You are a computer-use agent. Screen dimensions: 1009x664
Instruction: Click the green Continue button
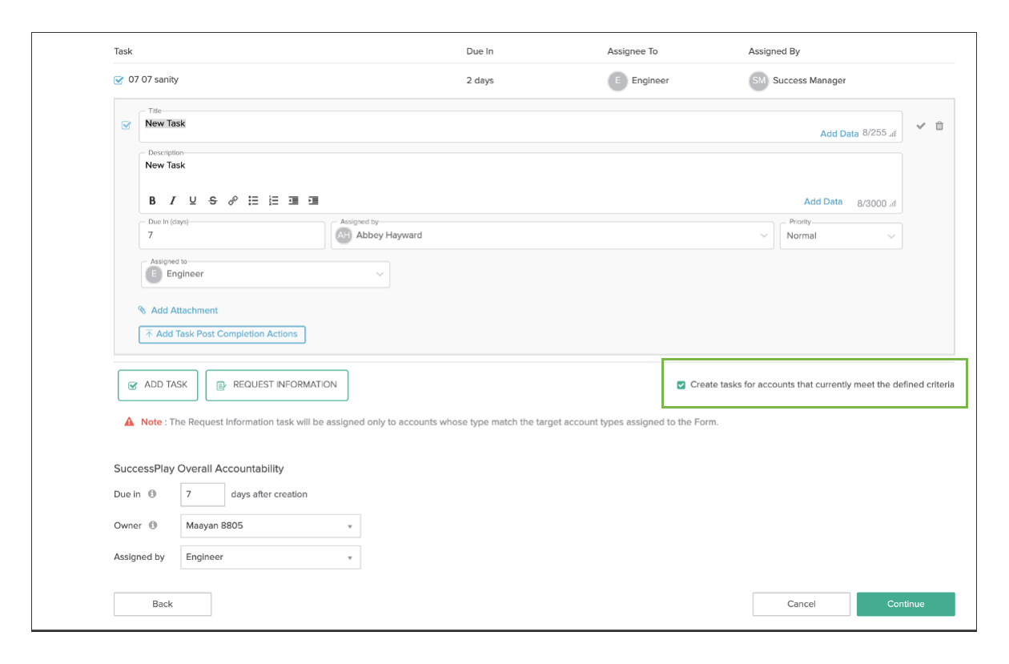pos(906,604)
